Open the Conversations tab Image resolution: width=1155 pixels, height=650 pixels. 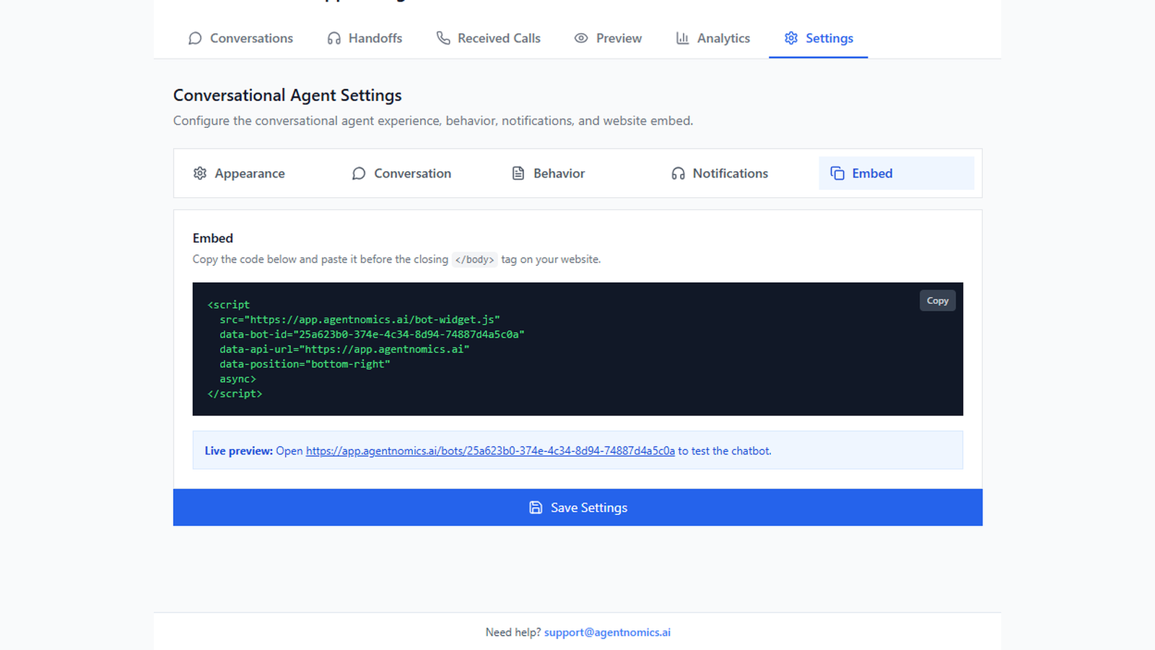[x=240, y=38]
